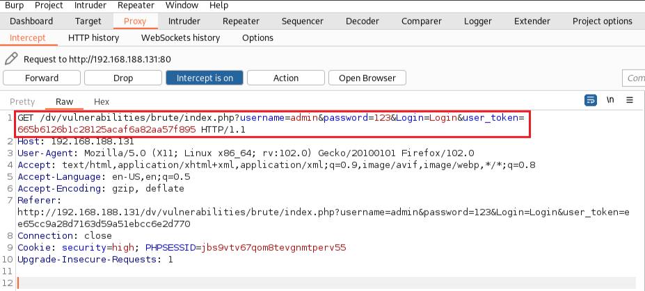Select the Intercept sub-tab

coord(28,38)
